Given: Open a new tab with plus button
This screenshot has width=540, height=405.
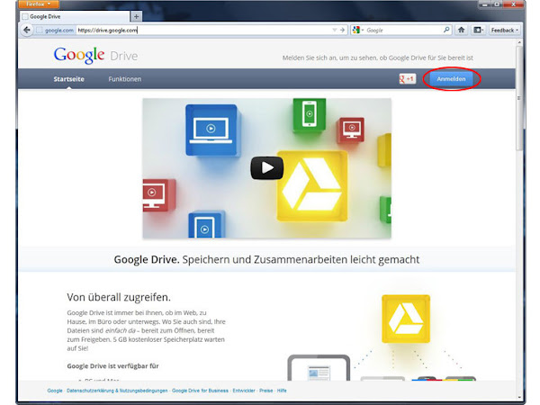Looking at the screenshot, I should coord(137,16).
